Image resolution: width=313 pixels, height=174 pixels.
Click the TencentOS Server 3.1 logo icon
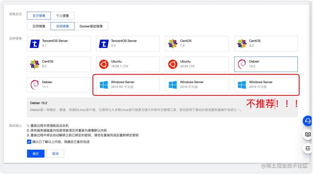coord(34,44)
